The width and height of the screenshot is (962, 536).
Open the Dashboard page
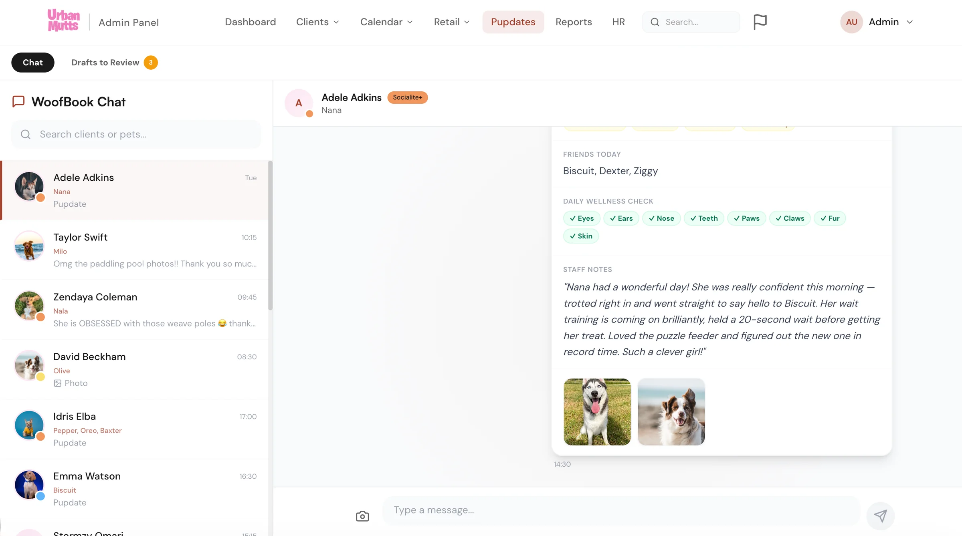(250, 22)
